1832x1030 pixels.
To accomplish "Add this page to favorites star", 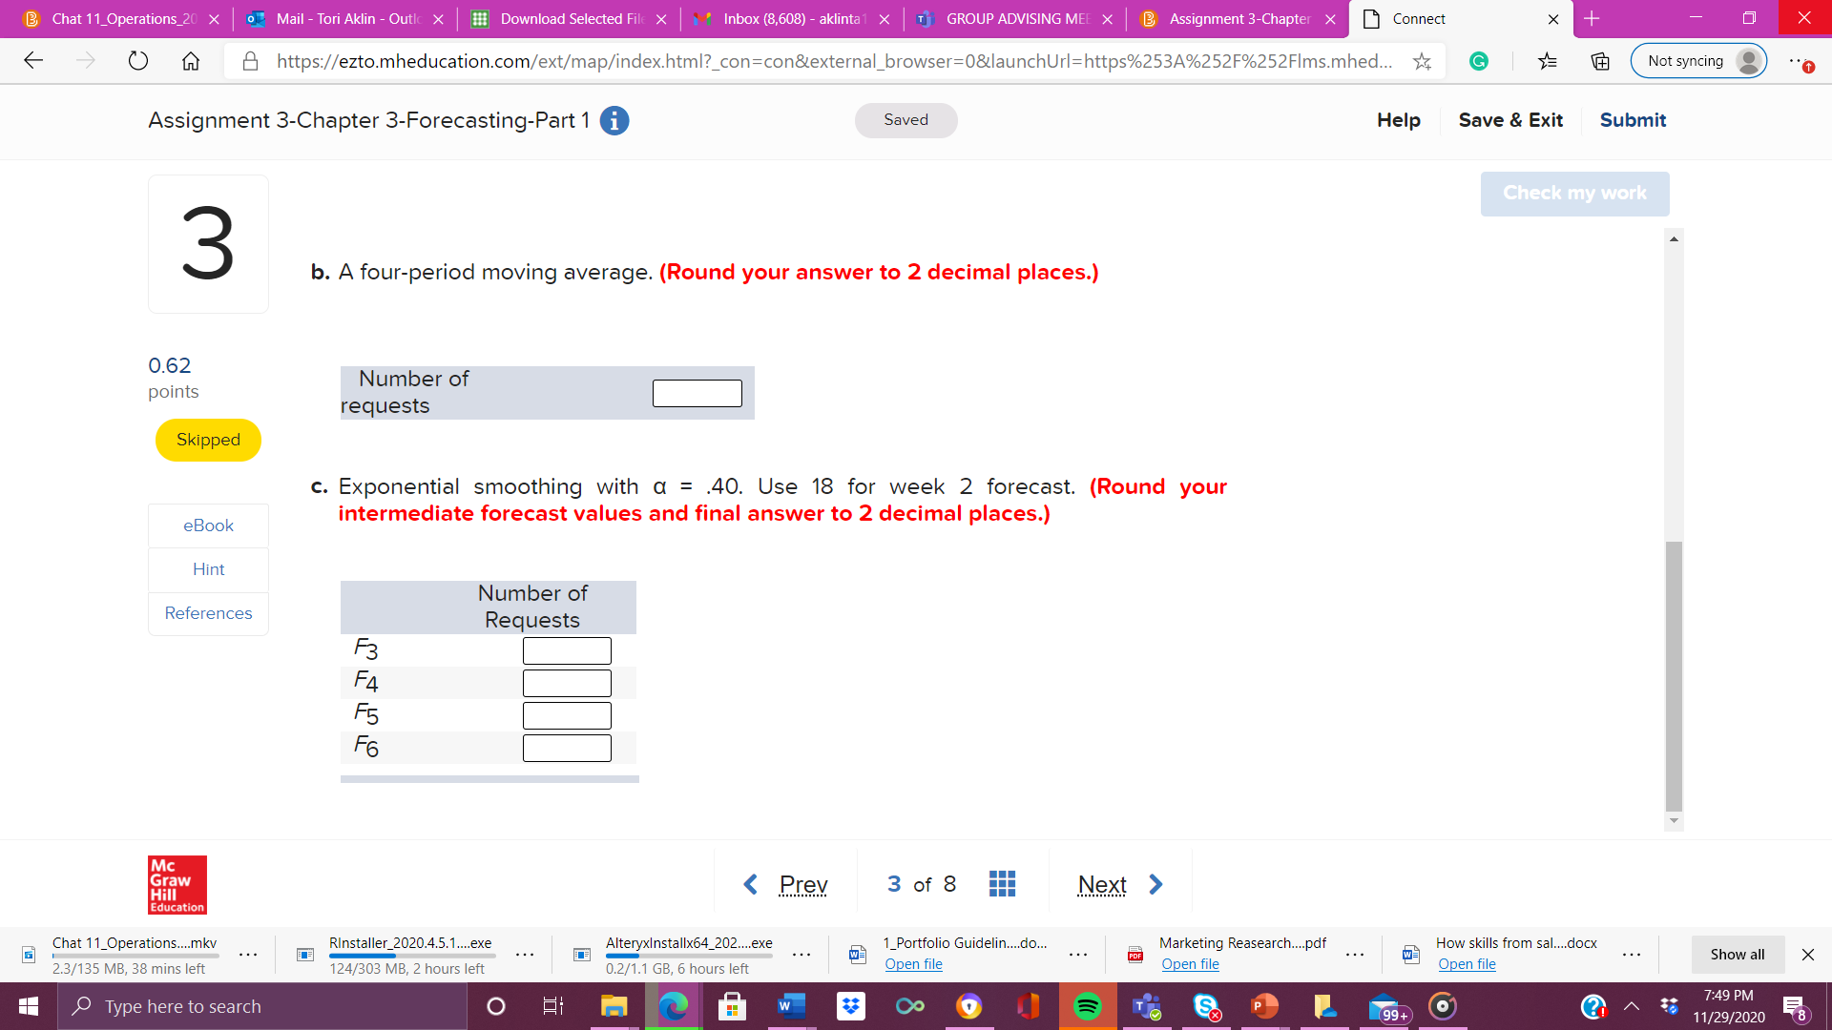I will (1422, 61).
